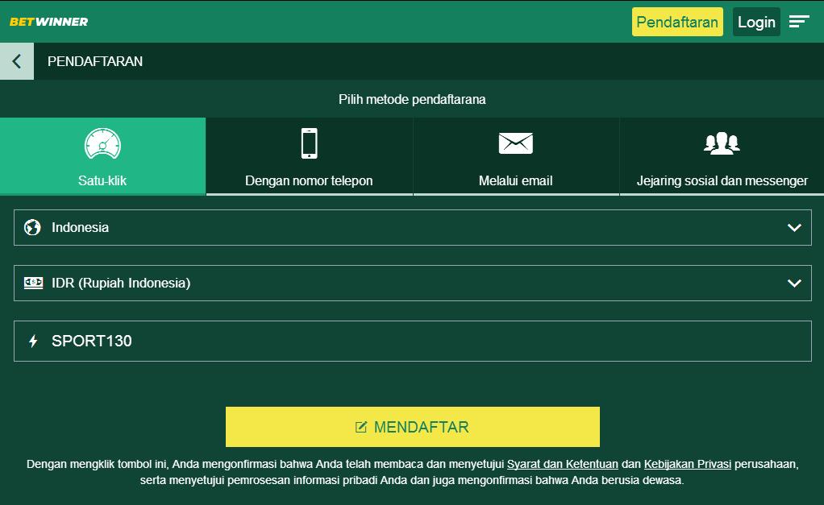
Task: Go back using the arrow icon
Action: click(17, 61)
